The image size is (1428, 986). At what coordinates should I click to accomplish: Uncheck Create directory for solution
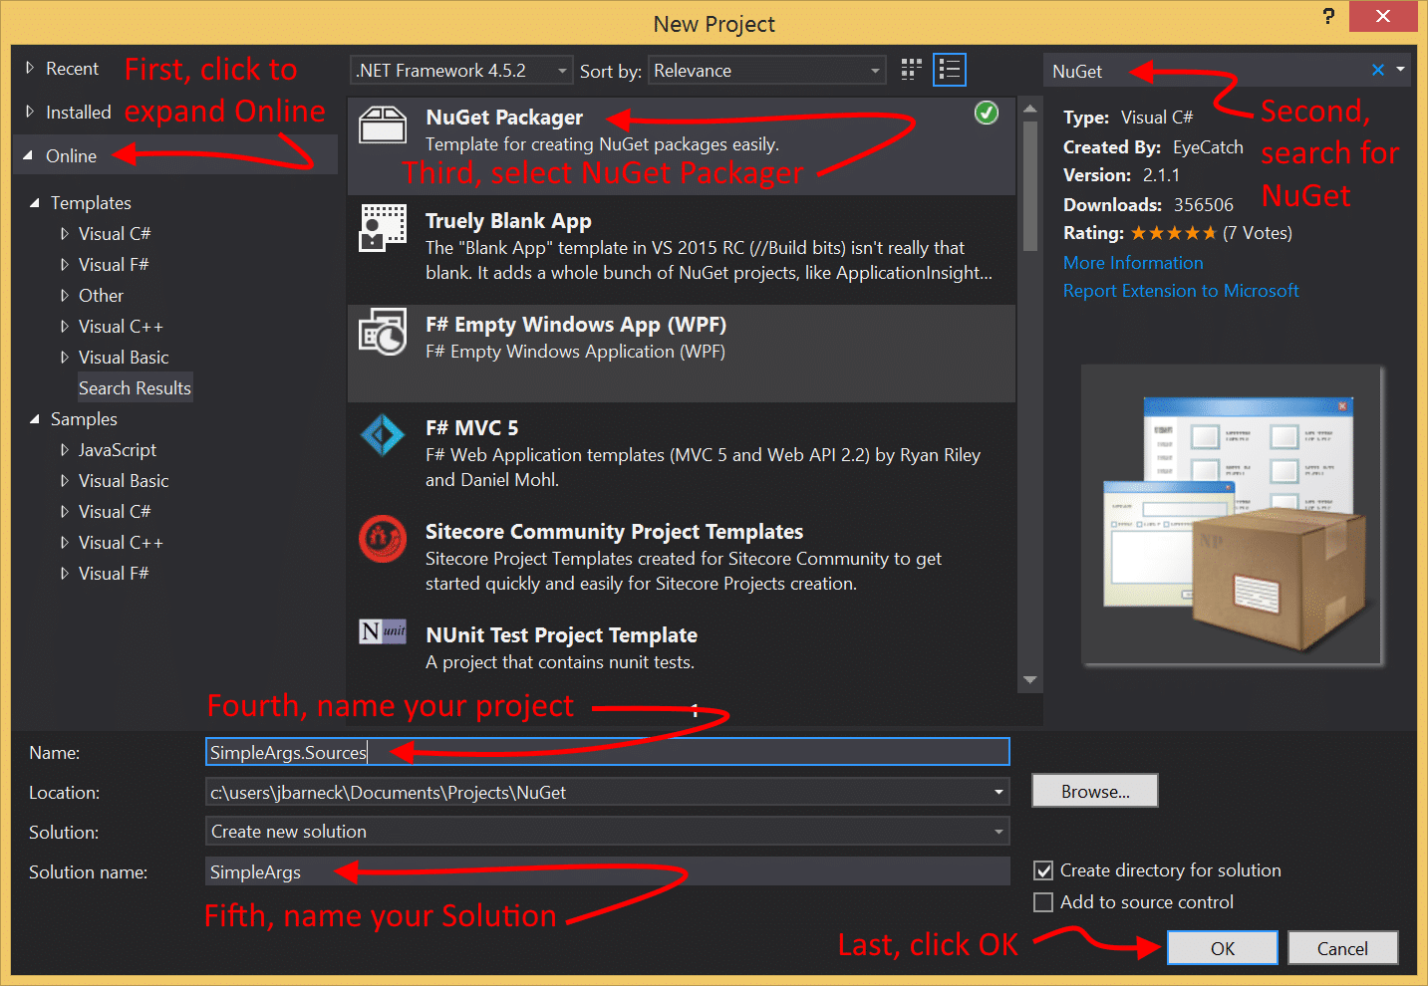coord(1043,869)
